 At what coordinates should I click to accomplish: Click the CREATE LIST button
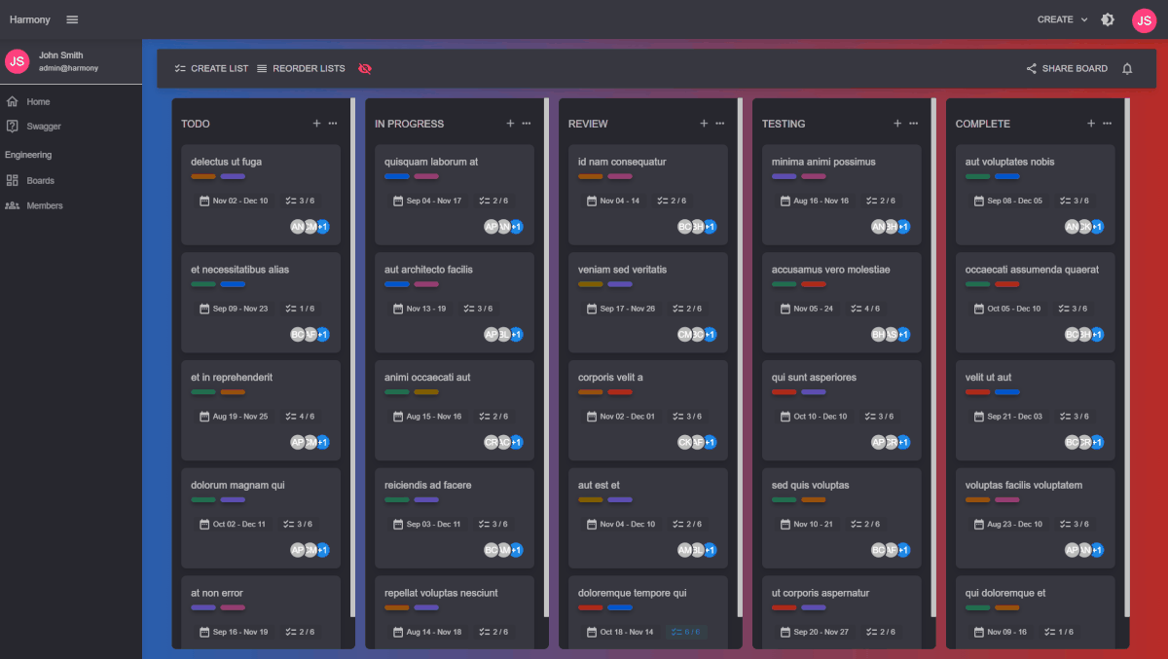pos(211,69)
